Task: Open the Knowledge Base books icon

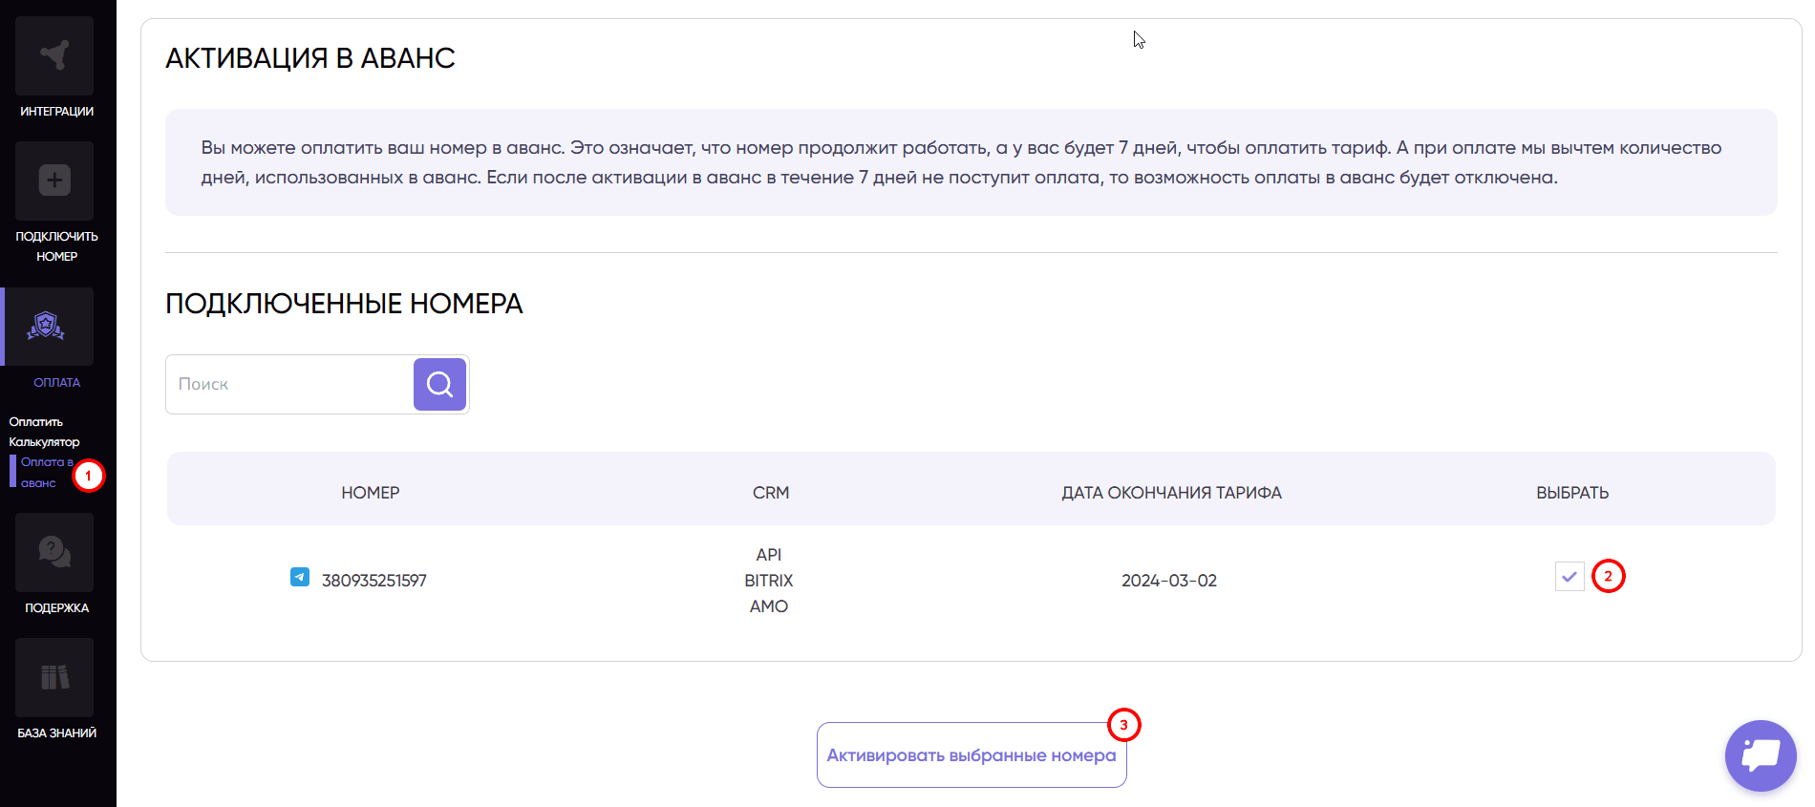Action: click(54, 677)
